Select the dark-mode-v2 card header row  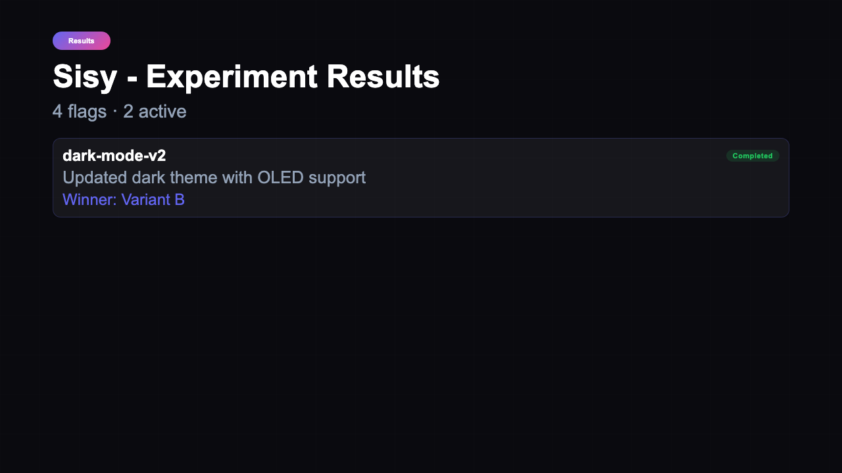click(421, 156)
